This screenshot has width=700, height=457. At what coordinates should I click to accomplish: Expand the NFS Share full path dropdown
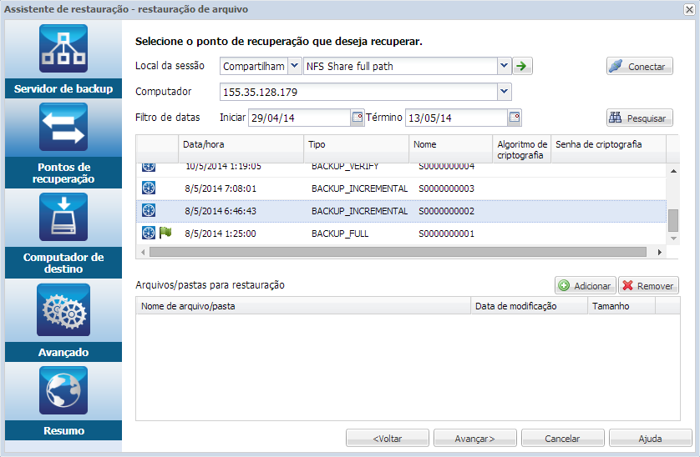point(504,67)
